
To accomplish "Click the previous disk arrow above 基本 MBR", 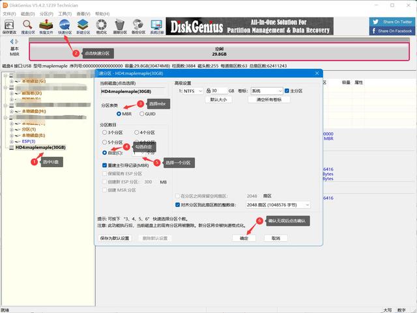I will click(x=12, y=42).
